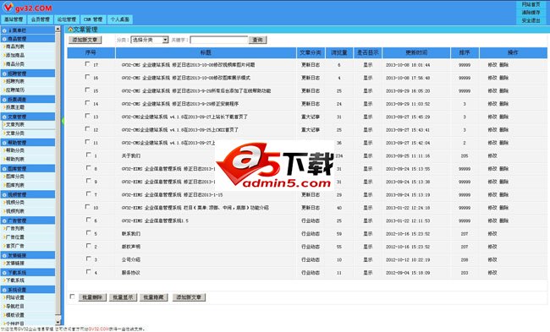
Task: Open 视频列表 in the sidebar
Action: tap(15, 211)
